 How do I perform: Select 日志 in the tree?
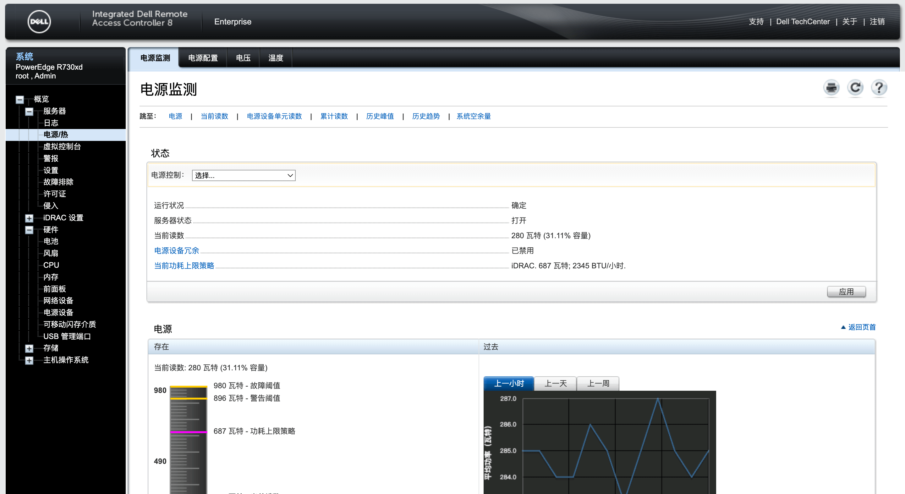(51, 123)
